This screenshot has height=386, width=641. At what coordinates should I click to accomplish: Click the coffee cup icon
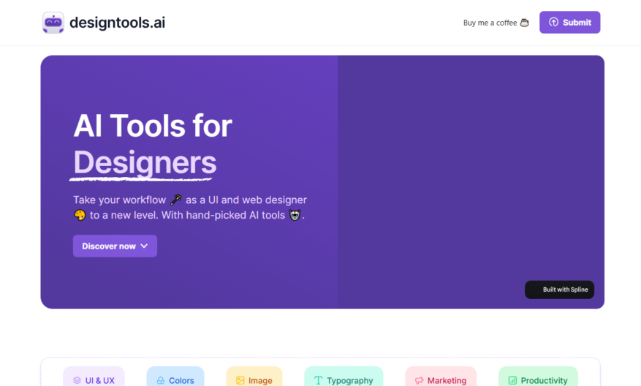[524, 23]
